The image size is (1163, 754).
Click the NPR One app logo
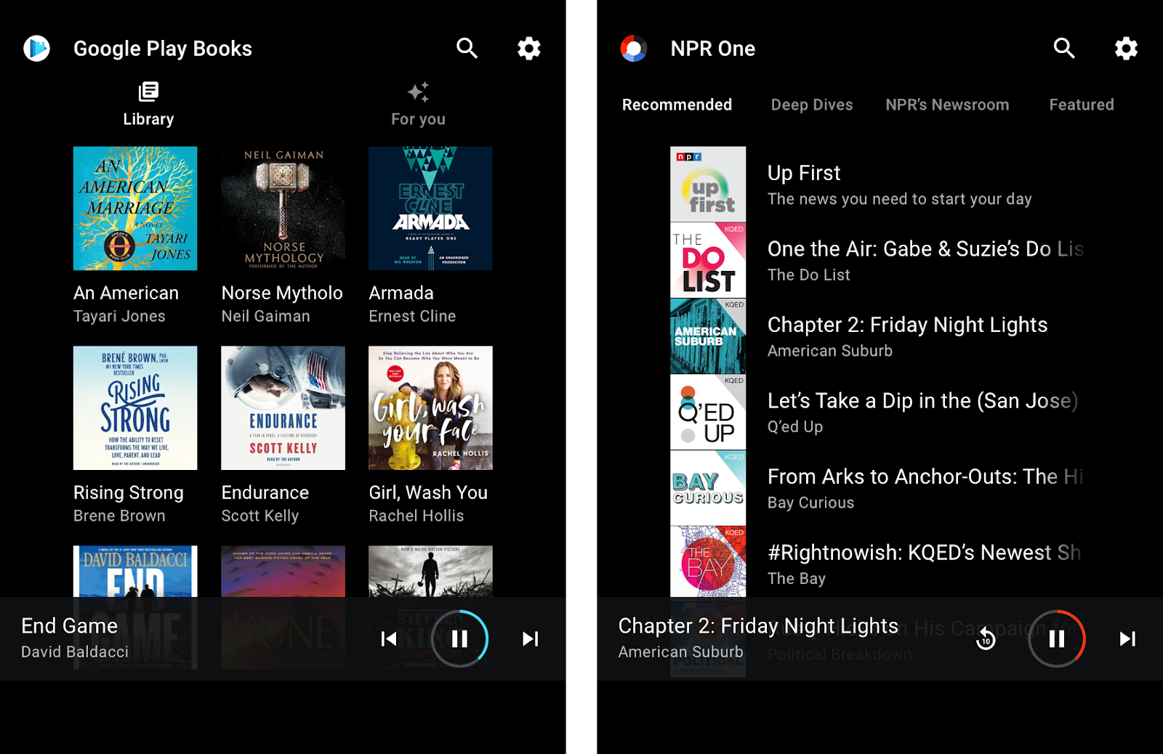pyautogui.click(x=634, y=49)
